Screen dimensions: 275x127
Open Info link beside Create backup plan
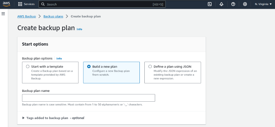pyautogui.click(x=79, y=29)
